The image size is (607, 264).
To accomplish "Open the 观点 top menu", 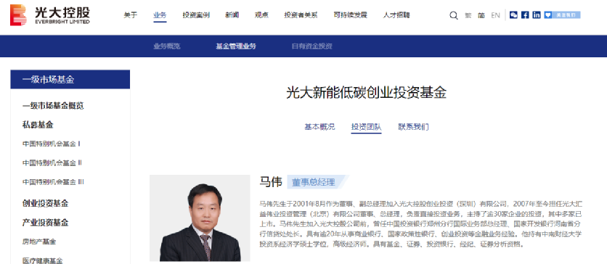I will pyautogui.click(x=261, y=15).
